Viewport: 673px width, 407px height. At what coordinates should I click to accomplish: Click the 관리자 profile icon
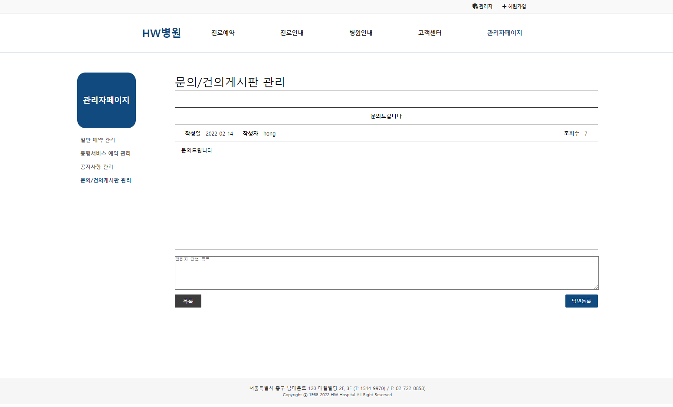click(x=474, y=6)
